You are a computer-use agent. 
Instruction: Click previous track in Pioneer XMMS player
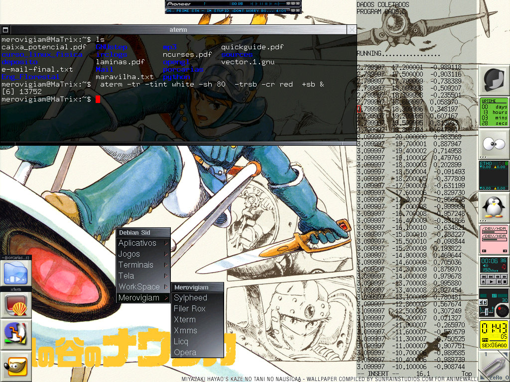click(x=252, y=3)
